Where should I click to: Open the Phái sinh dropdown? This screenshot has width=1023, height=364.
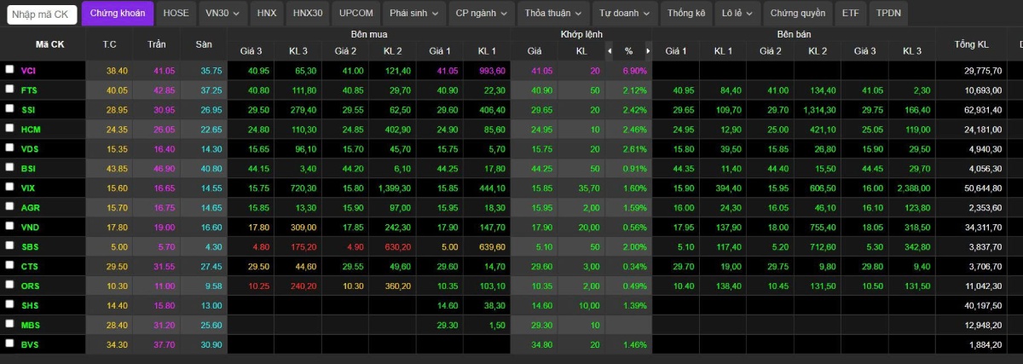tap(414, 13)
